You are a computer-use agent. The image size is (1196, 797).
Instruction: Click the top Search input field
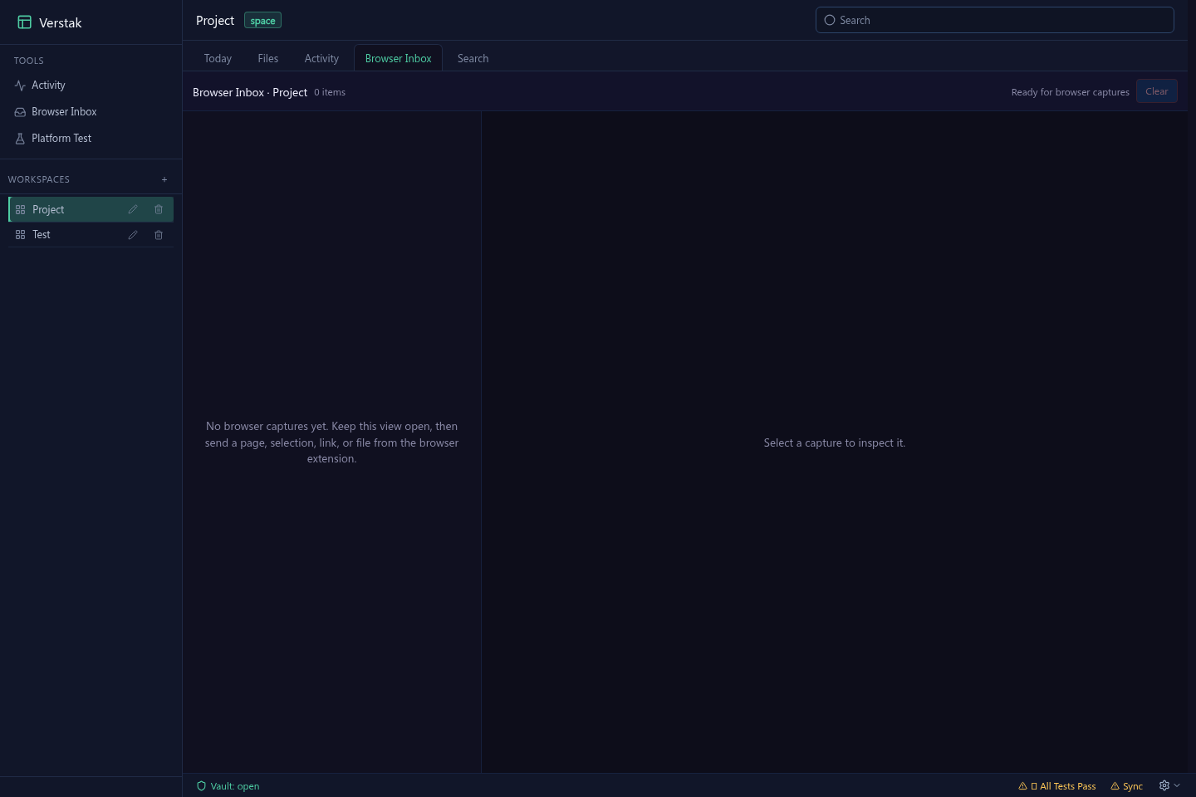(994, 20)
